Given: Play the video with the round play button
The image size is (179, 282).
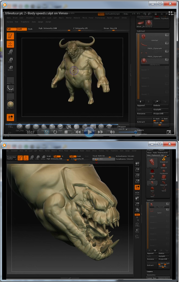Looking at the screenshot, I should (x=89, y=132).
